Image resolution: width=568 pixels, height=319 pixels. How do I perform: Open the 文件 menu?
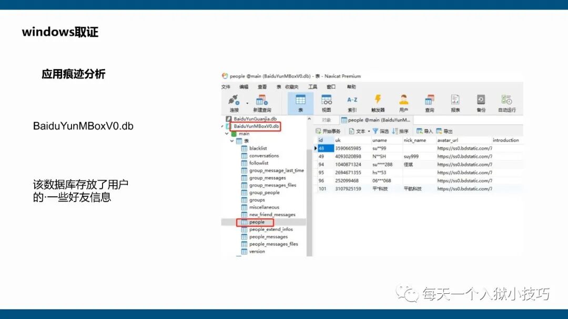click(x=226, y=87)
